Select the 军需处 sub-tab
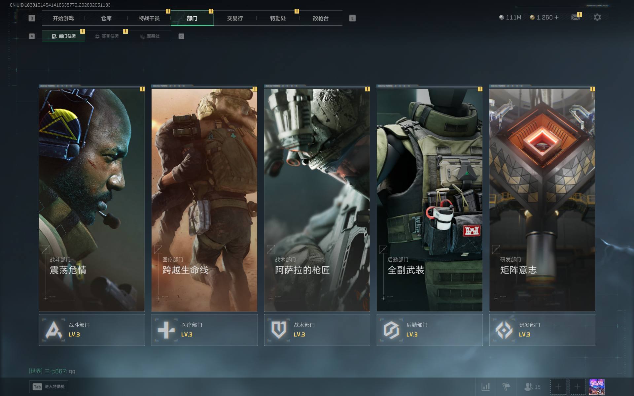The height and width of the screenshot is (396, 634). tap(150, 36)
